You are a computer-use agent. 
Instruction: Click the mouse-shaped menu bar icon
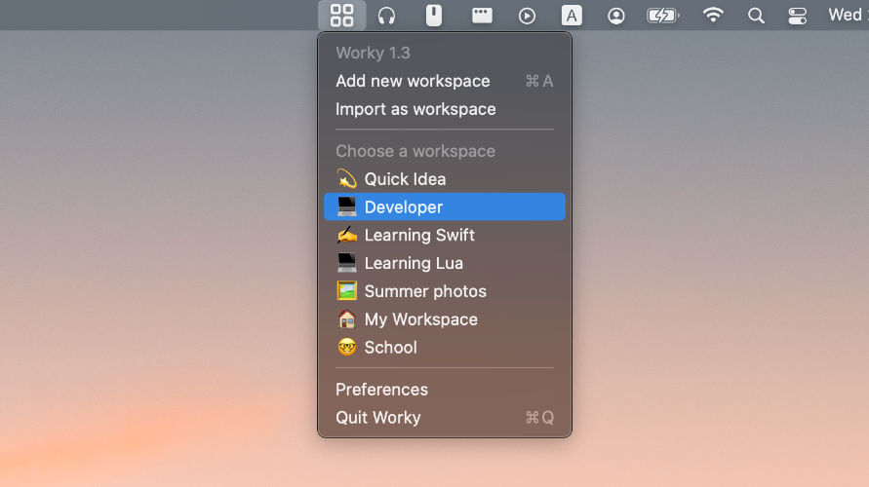point(434,16)
